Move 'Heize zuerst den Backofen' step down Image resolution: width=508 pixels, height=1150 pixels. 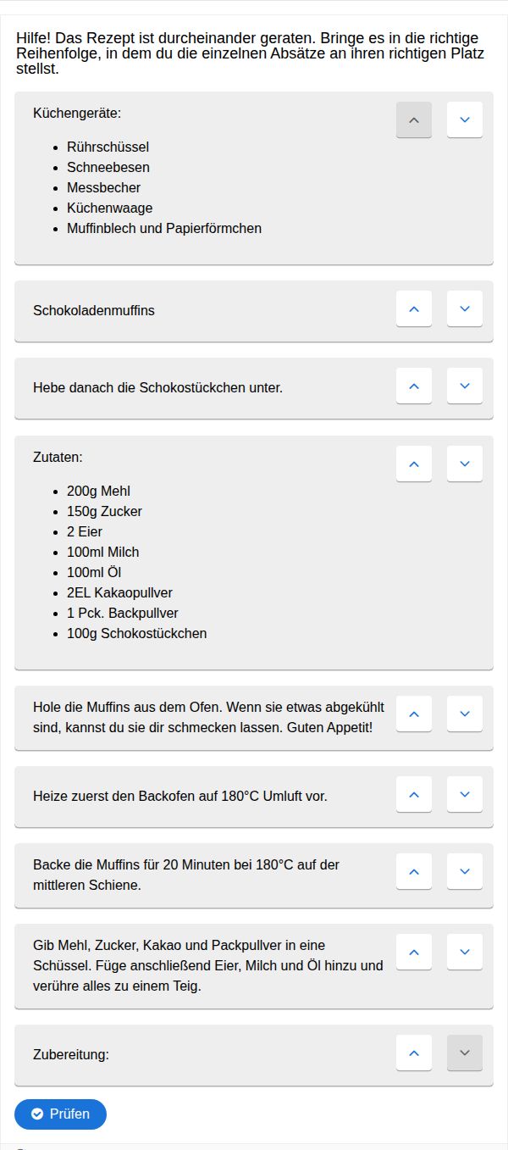[x=465, y=794]
